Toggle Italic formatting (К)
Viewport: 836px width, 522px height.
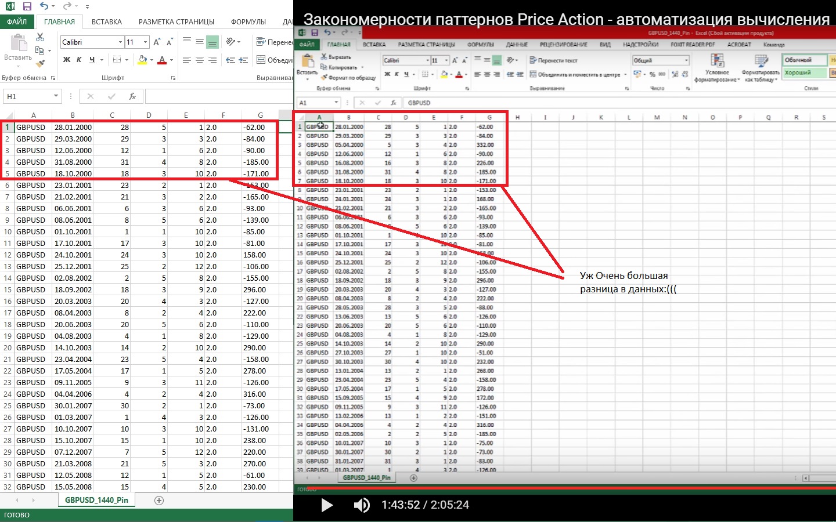[79, 60]
